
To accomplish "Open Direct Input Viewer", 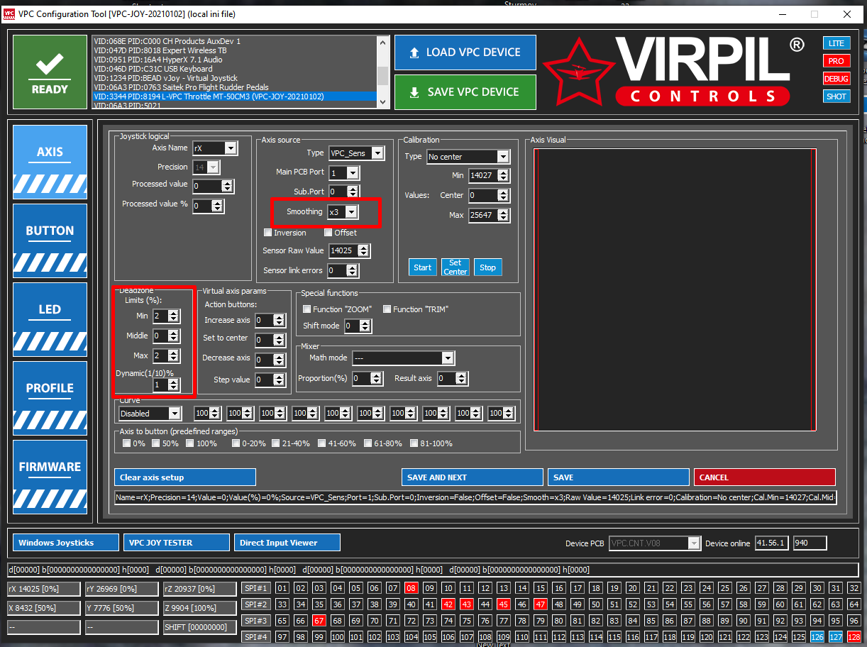I will coord(287,543).
